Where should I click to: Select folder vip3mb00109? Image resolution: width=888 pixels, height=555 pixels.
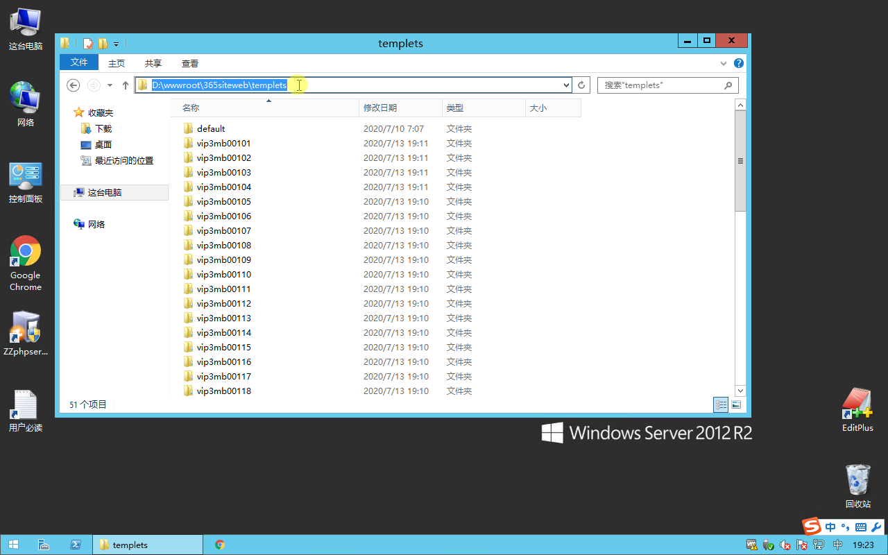coord(223,259)
